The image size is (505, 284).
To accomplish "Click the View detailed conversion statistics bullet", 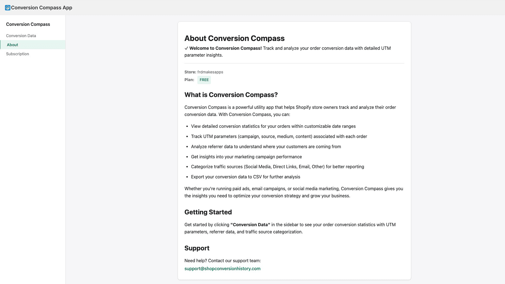I will tap(273, 126).
